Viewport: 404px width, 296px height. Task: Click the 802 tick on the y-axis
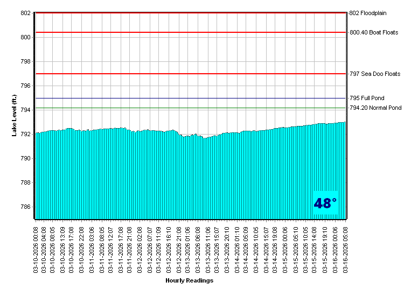coord(26,13)
